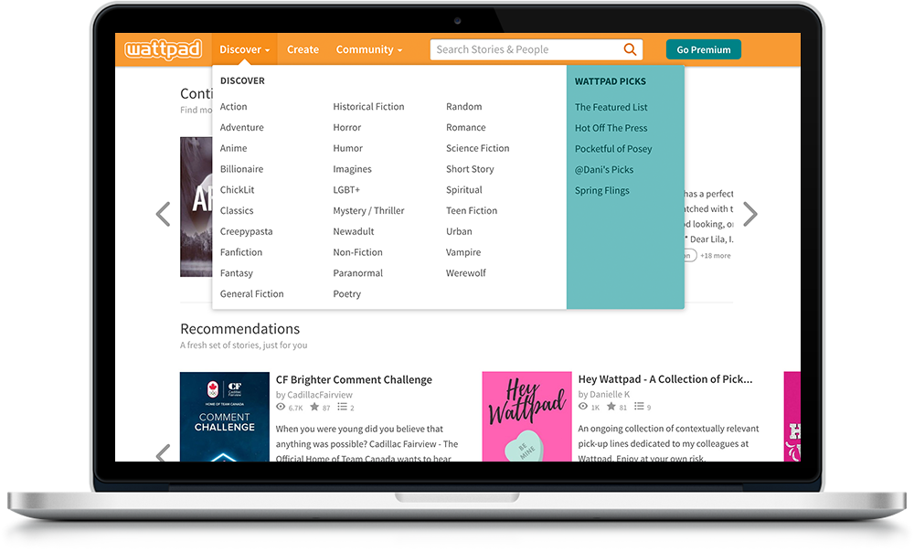The height and width of the screenshot is (552, 914).
Task: Open Hey Wattpad - A Collection title
Action: [x=665, y=379]
